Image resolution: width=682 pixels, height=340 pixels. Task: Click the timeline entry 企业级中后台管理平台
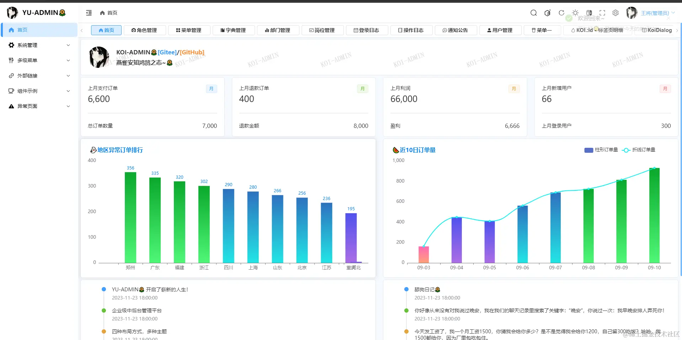point(137,311)
